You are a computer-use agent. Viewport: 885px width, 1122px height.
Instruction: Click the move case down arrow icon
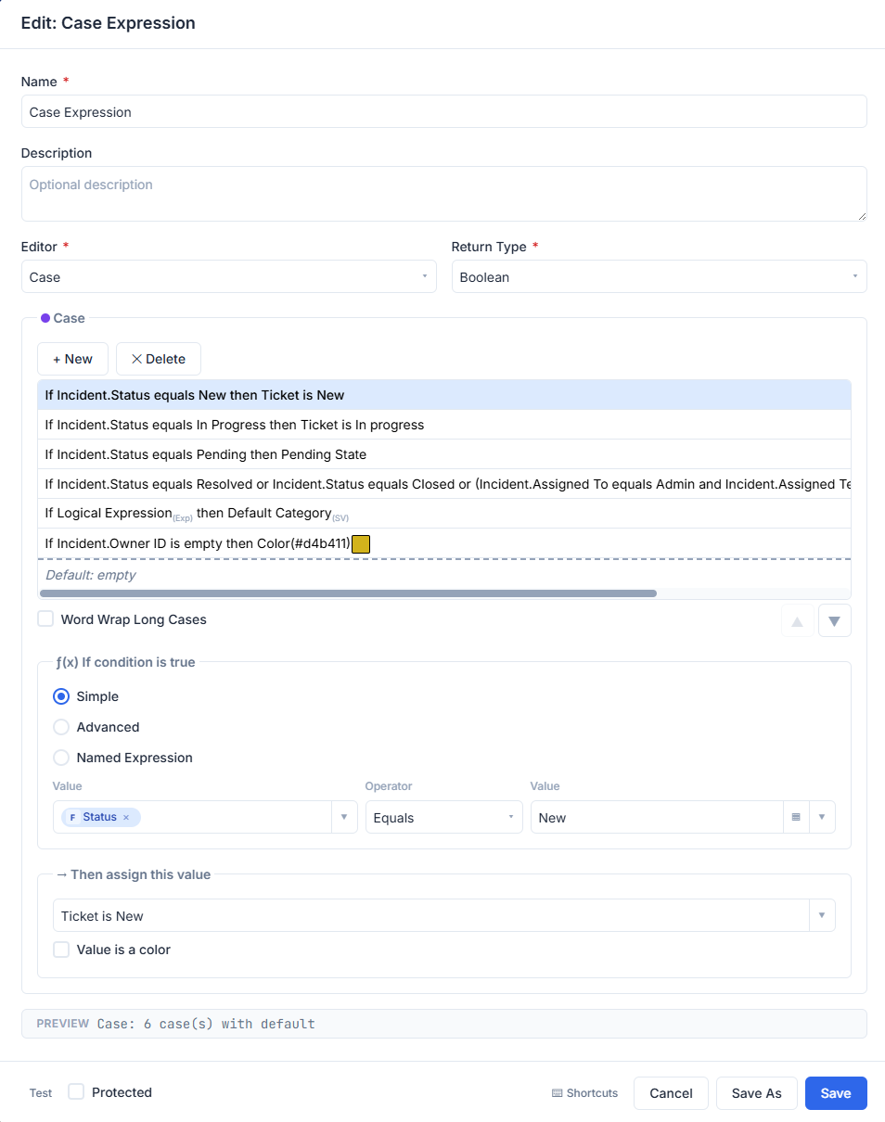tap(834, 620)
